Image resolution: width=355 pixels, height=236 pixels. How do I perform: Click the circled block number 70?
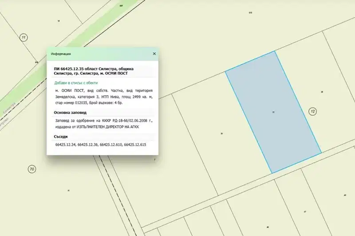32,169
